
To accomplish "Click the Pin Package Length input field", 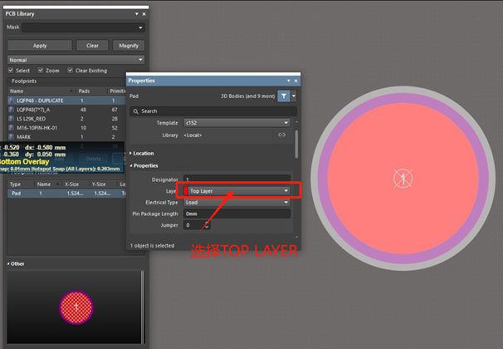I will click(x=237, y=214).
